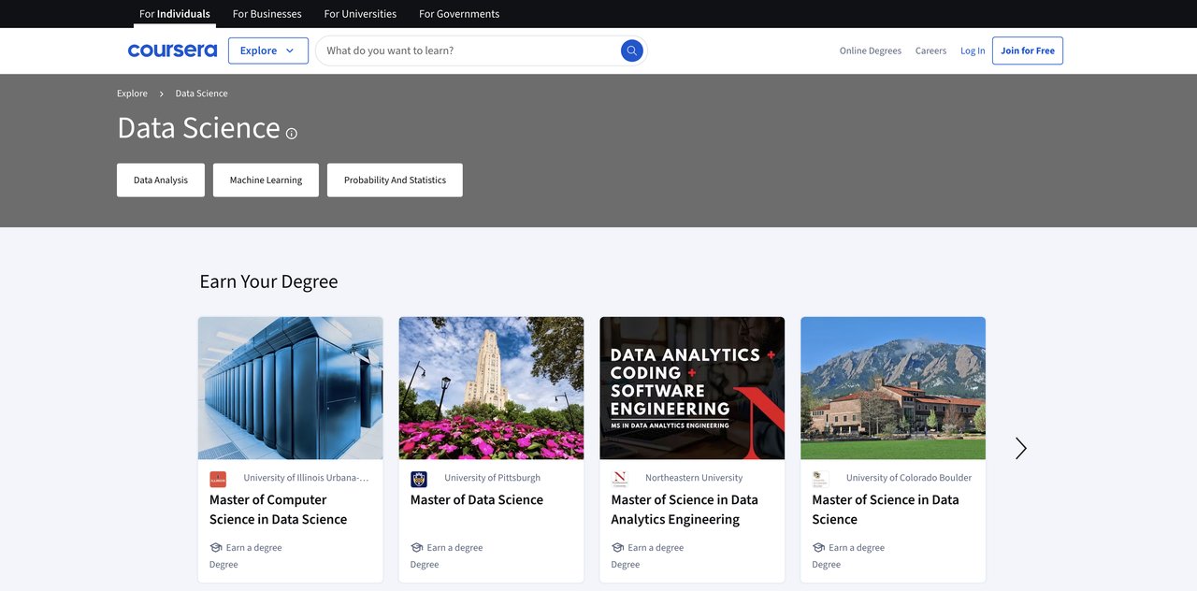Click graduation cap icon on the Pittsburgh card

tap(417, 548)
